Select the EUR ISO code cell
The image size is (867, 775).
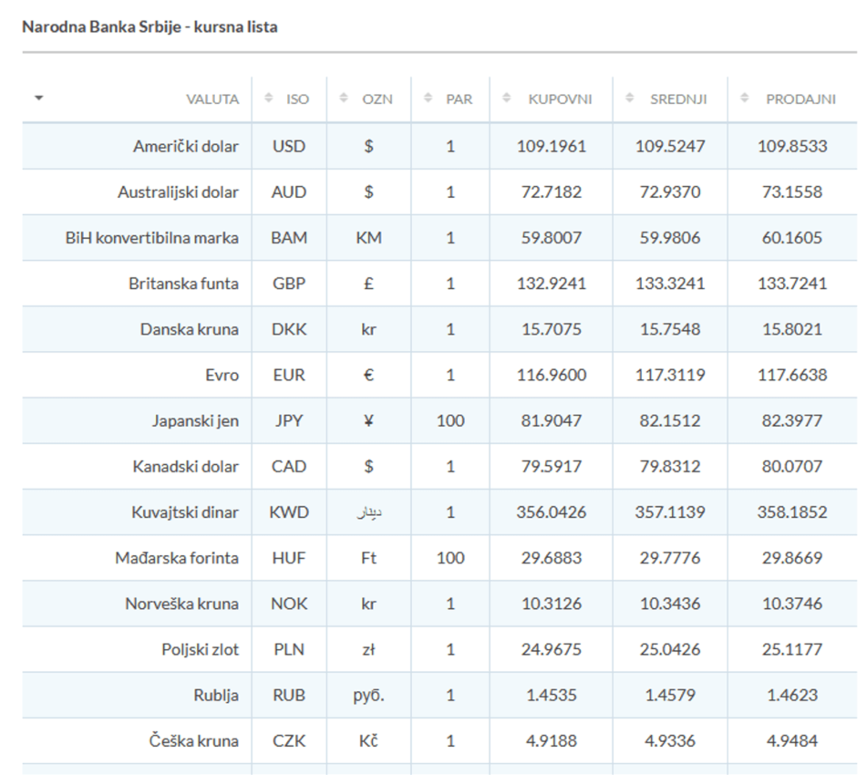pyautogui.click(x=289, y=375)
